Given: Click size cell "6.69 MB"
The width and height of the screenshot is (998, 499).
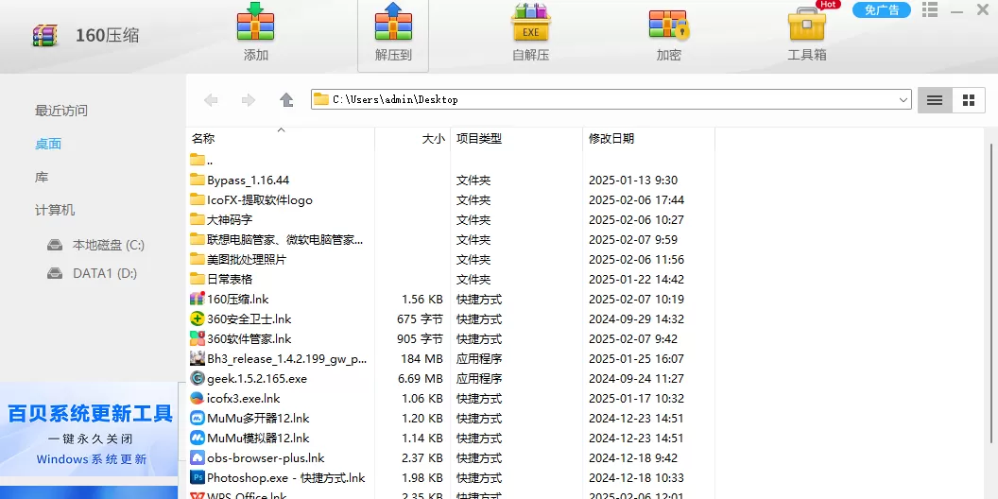Looking at the screenshot, I should pyautogui.click(x=420, y=379).
